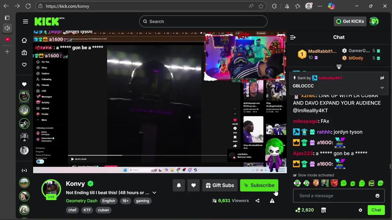
Task: Collapse the chat panel with arrow icon
Action: [x=293, y=37]
